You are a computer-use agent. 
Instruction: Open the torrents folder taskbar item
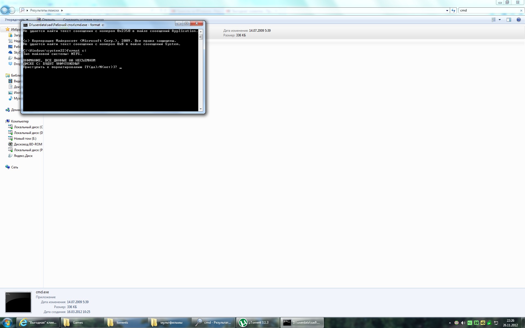tap(122, 323)
